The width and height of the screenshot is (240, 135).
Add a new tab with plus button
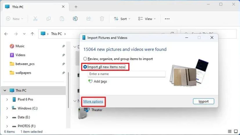76,7
